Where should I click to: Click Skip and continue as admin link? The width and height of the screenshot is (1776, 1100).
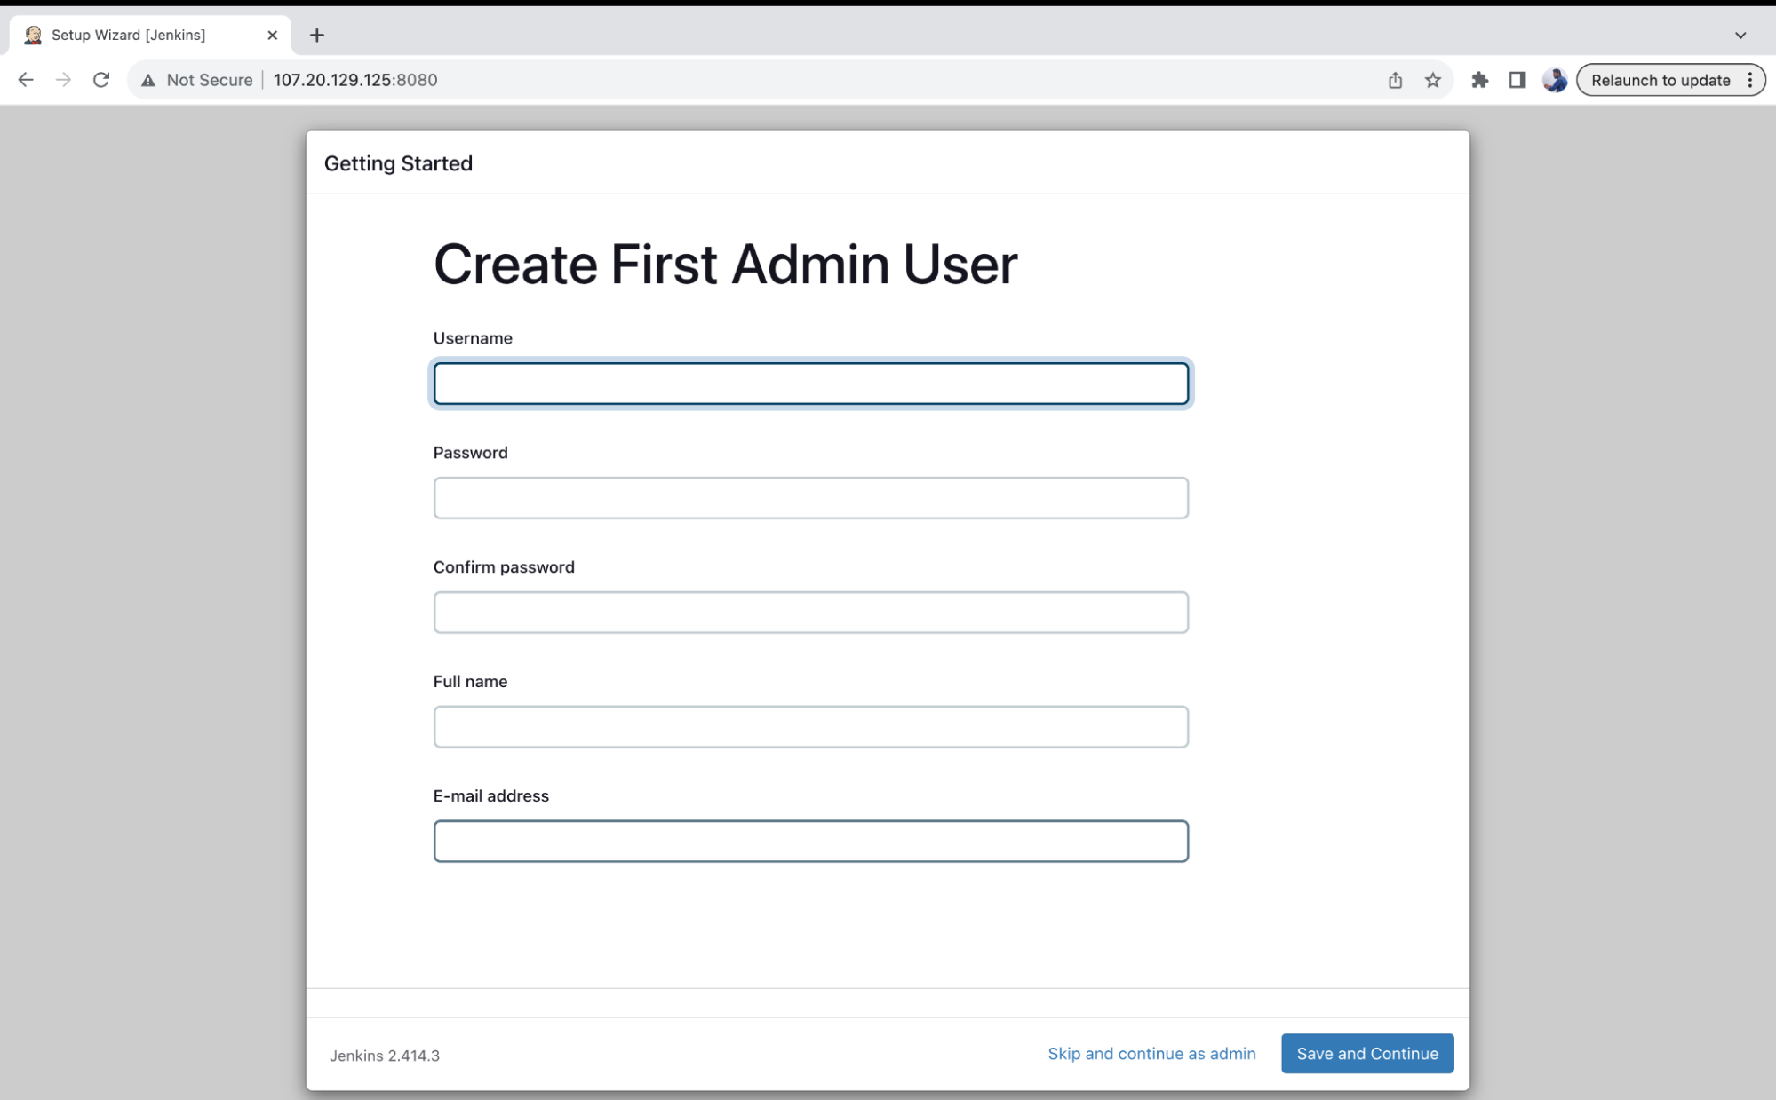coord(1151,1053)
